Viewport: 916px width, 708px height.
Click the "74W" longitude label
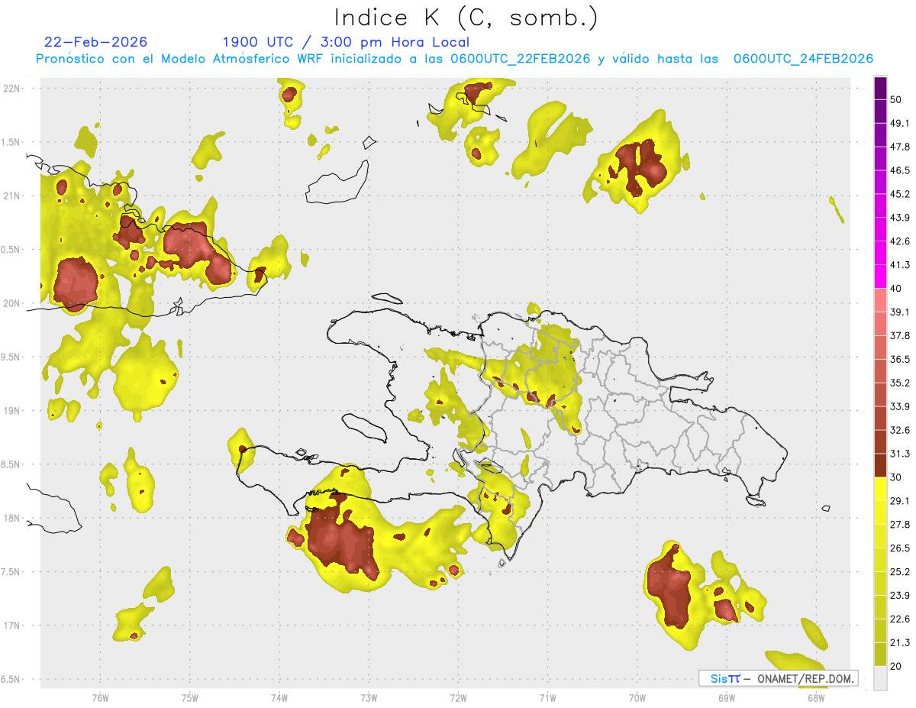[279, 697]
